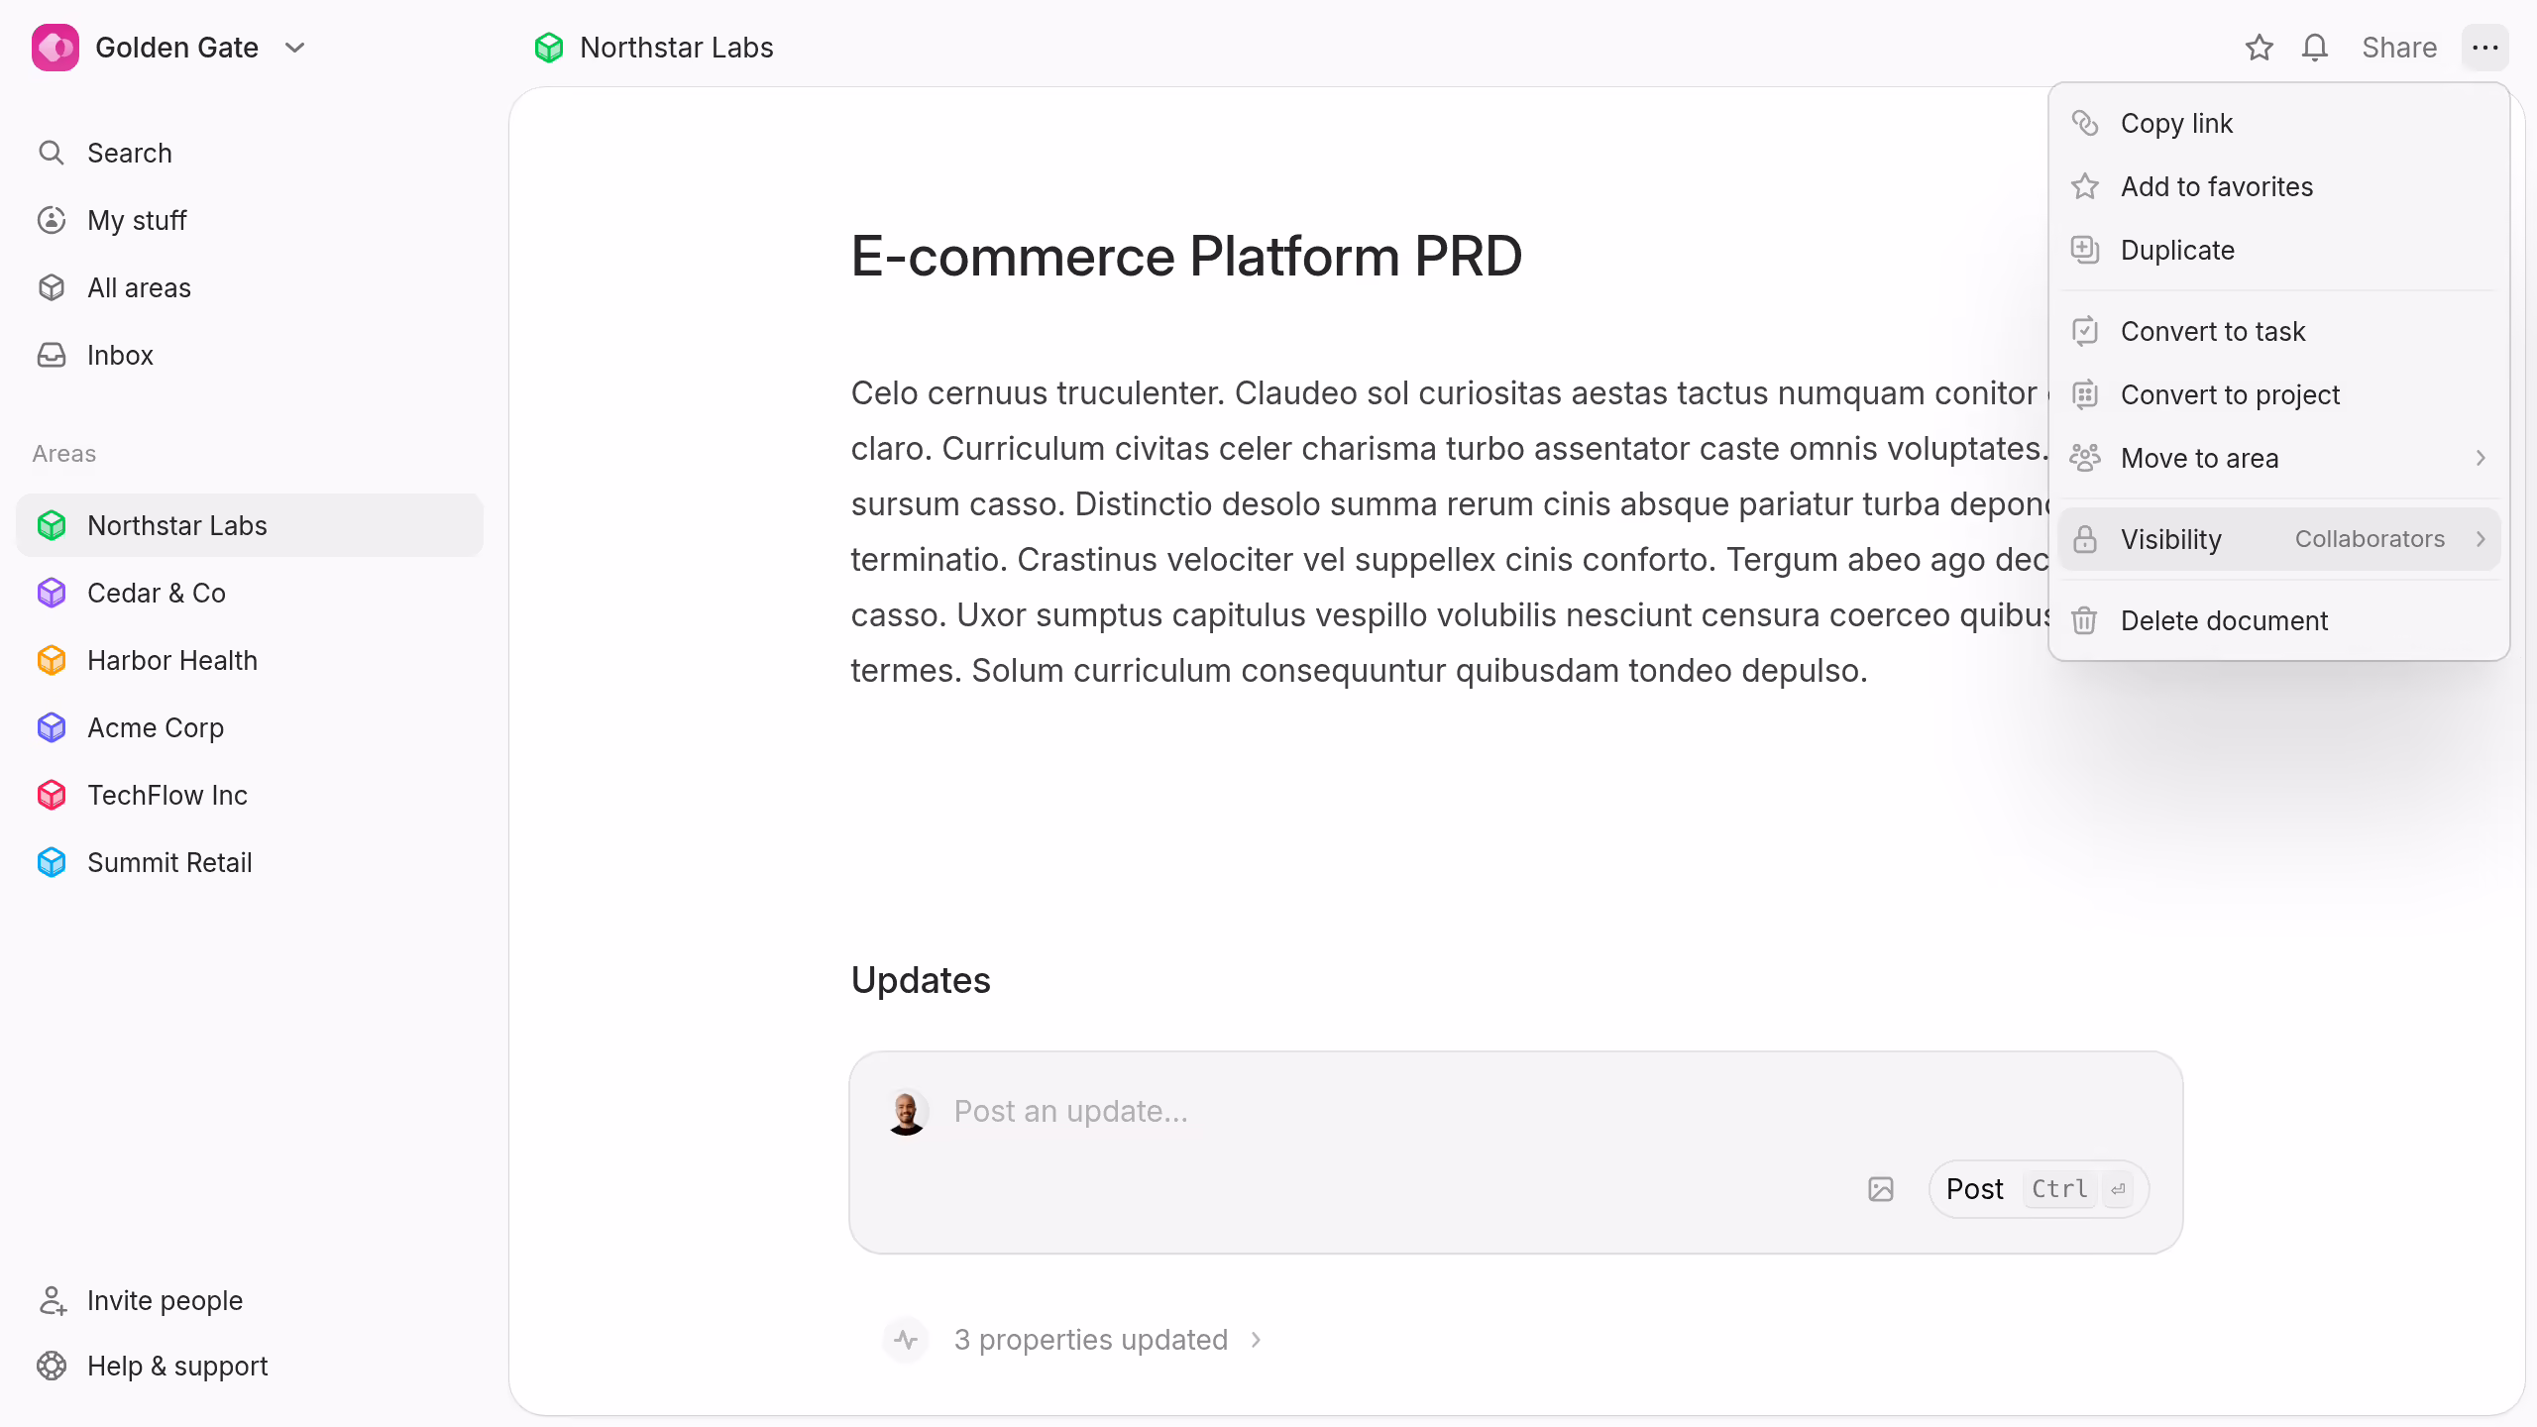The width and height of the screenshot is (2537, 1427).
Task: Open notifications bell icon
Action: click(2314, 48)
